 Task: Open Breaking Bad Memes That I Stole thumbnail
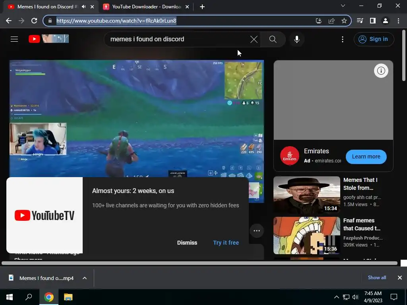point(307,195)
